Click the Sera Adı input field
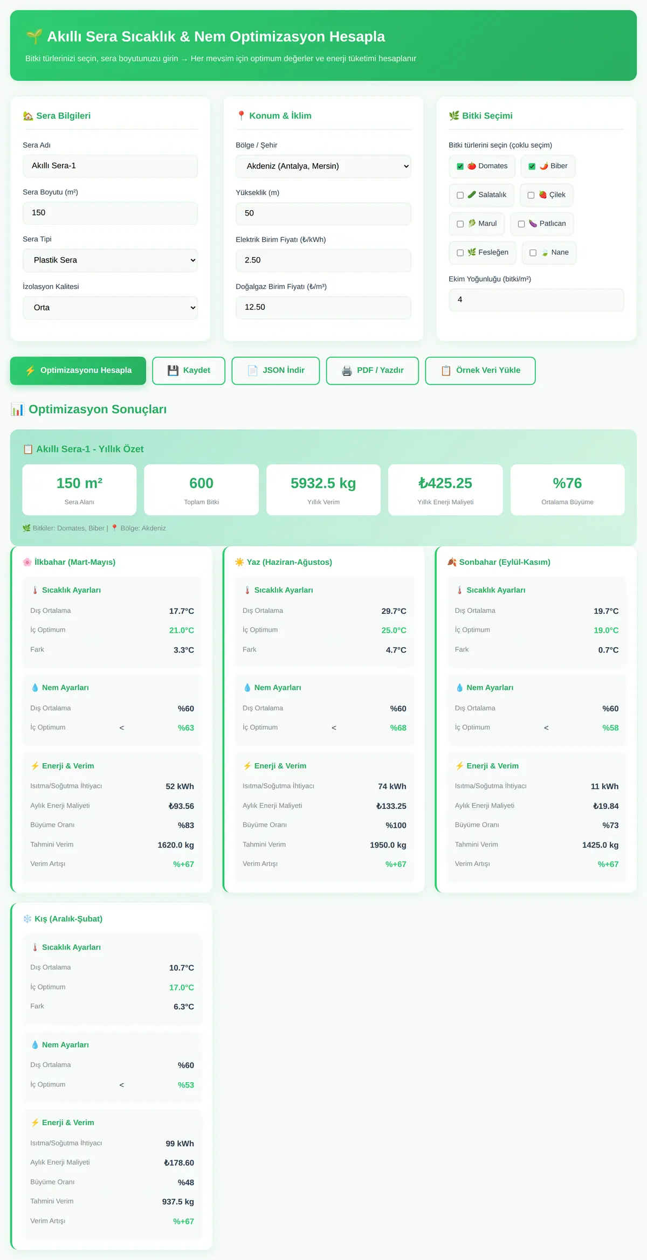The image size is (647, 1260). coord(110,166)
